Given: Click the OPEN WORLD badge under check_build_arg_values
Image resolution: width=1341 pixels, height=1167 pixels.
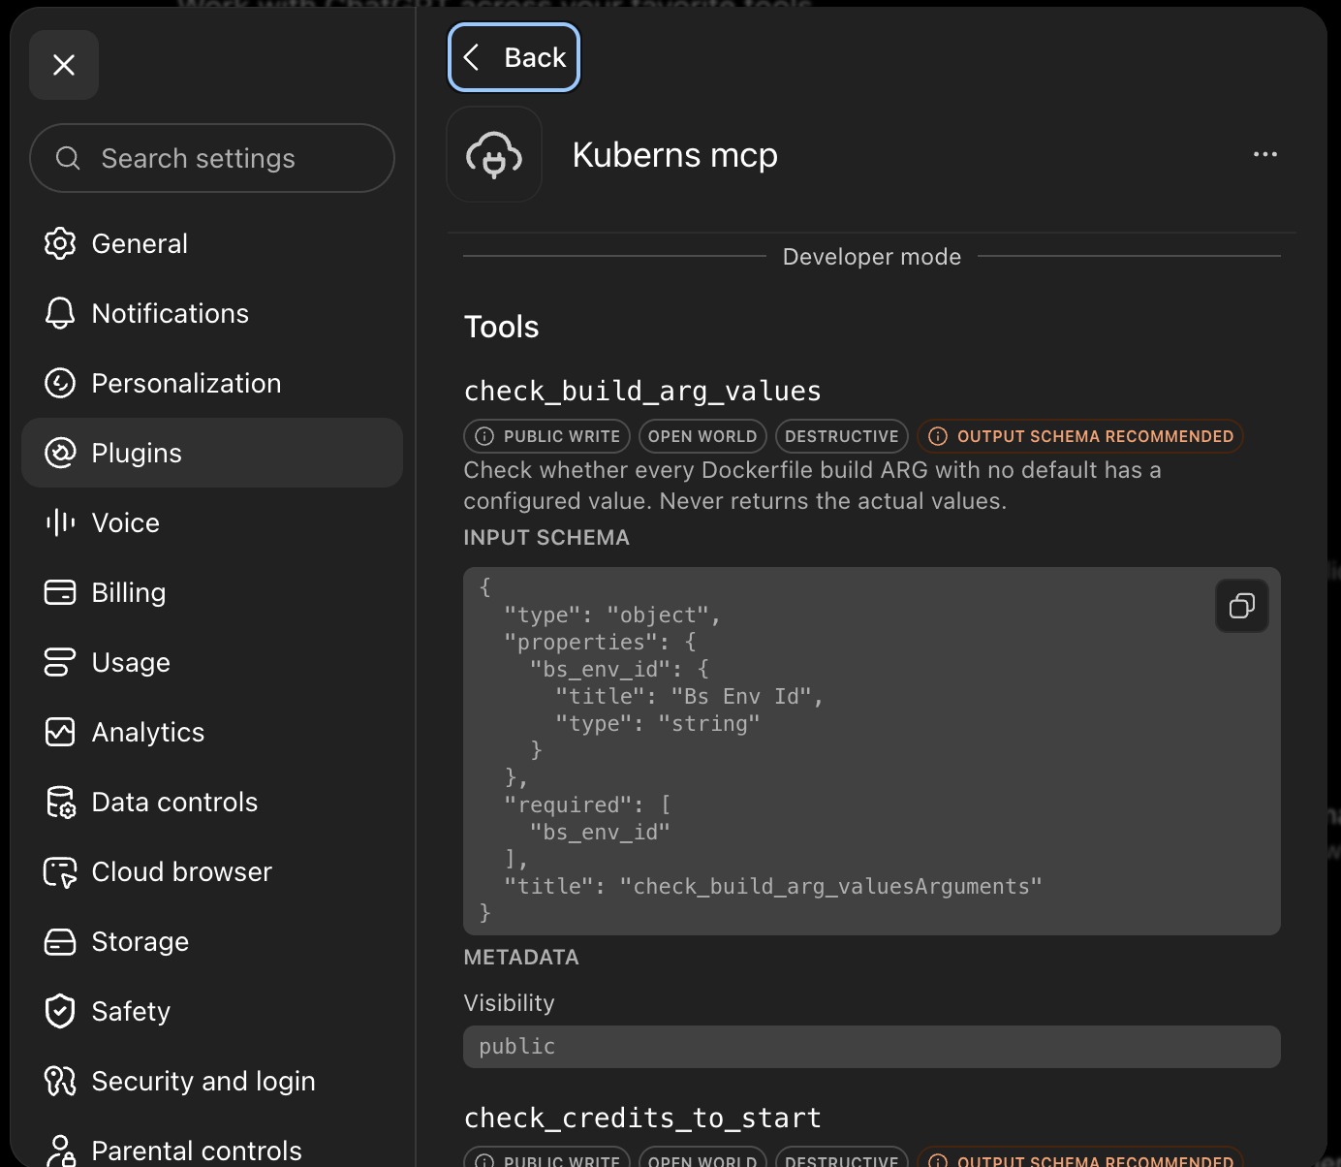Looking at the screenshot, I should (x=702, y=436).
